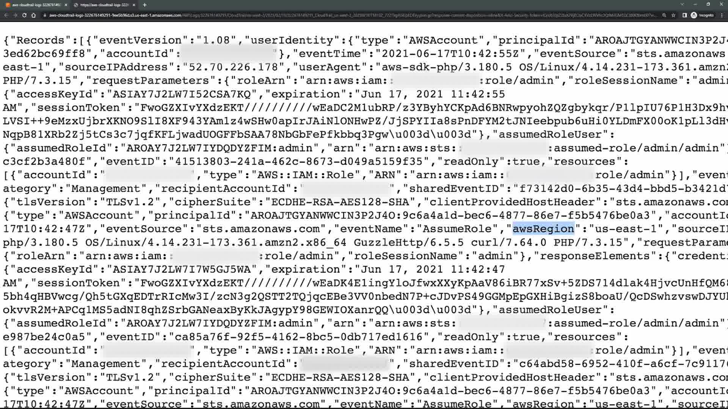Restore down the browser window

pos(708,5)
